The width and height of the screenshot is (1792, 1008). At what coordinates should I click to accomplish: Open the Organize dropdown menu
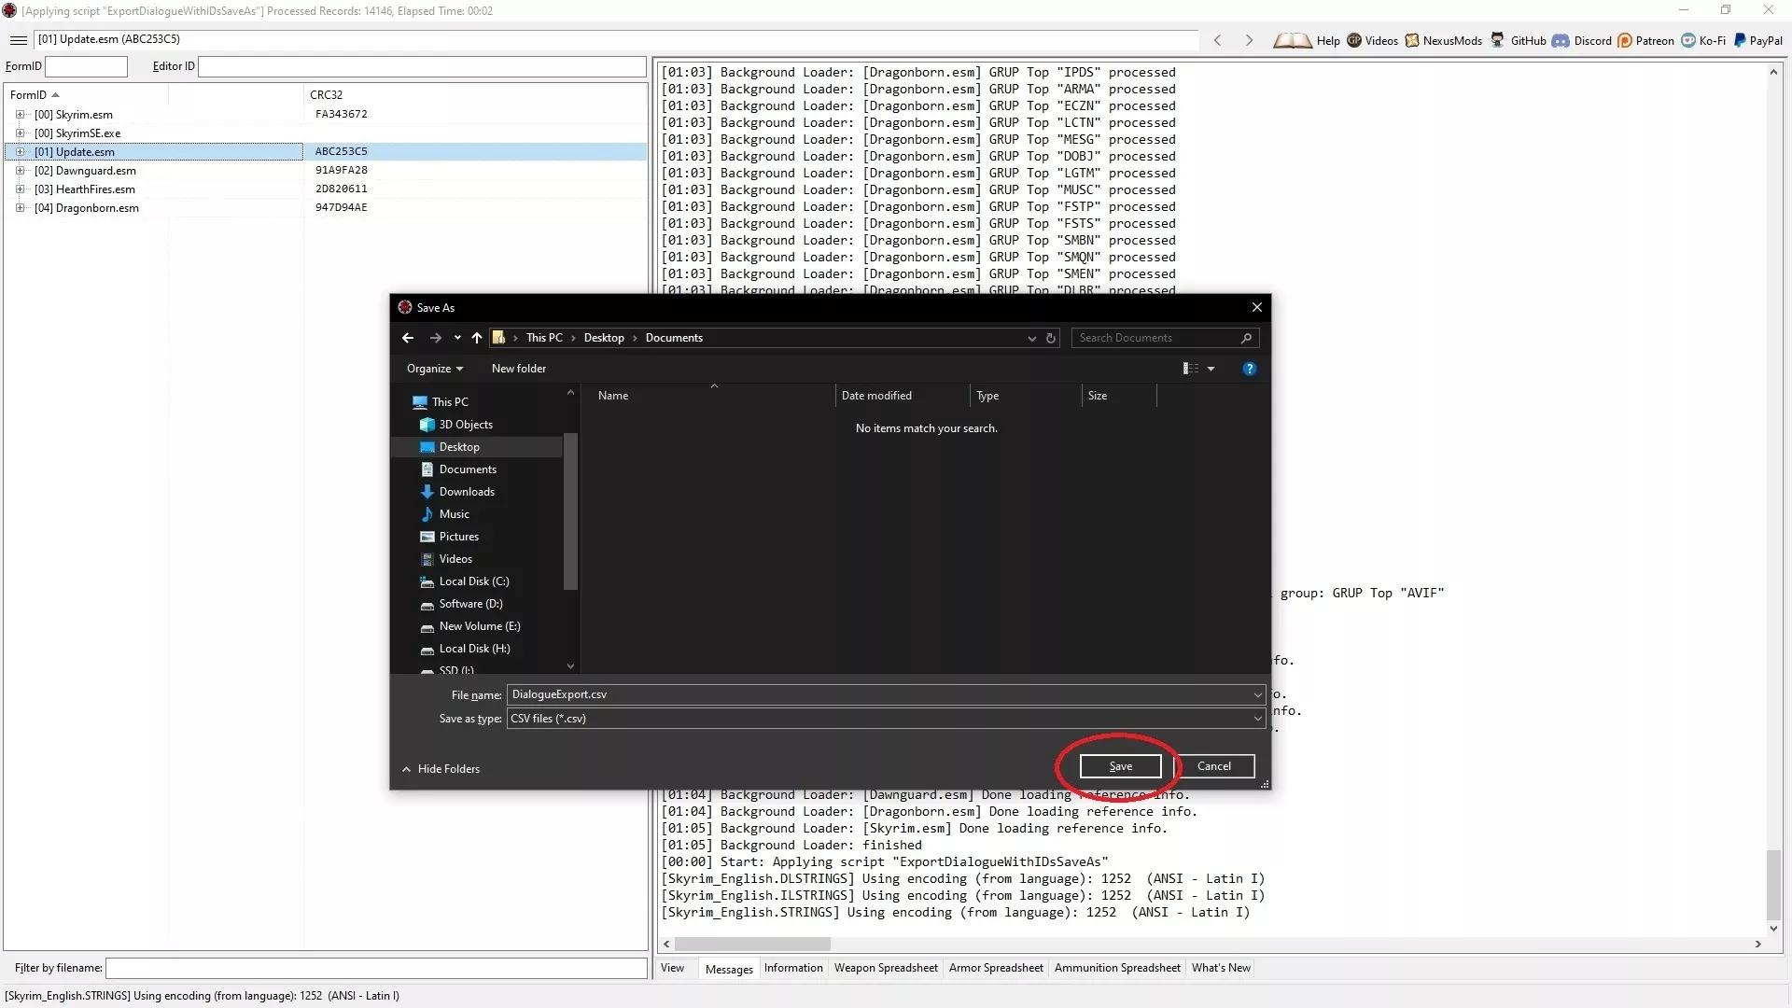pos(435,369)
